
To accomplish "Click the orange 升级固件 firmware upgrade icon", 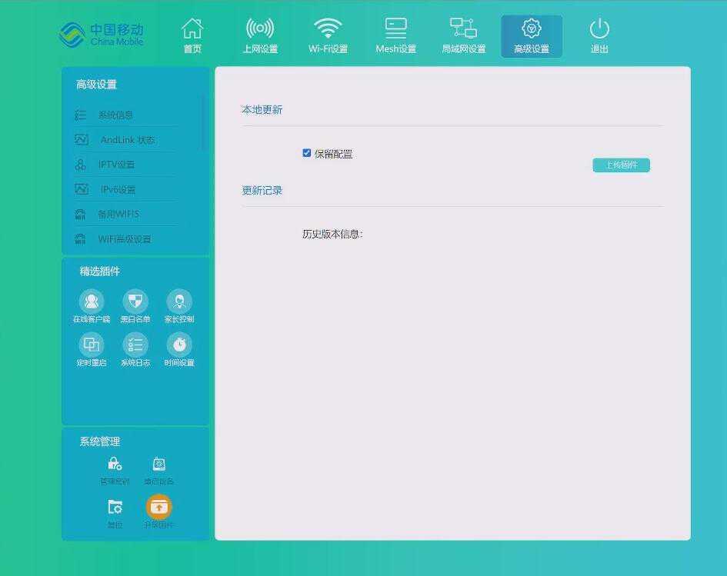I will [x=158, y=506].
